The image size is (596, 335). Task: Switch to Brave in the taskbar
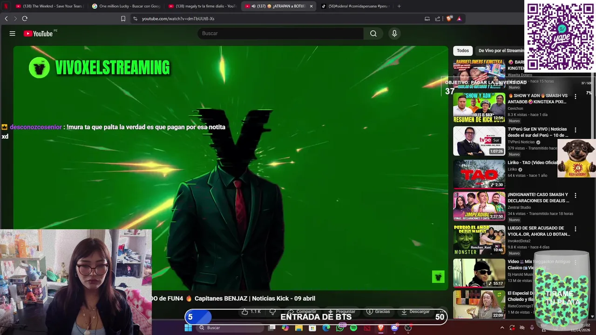pyautogui.click(x=381, y=328)
